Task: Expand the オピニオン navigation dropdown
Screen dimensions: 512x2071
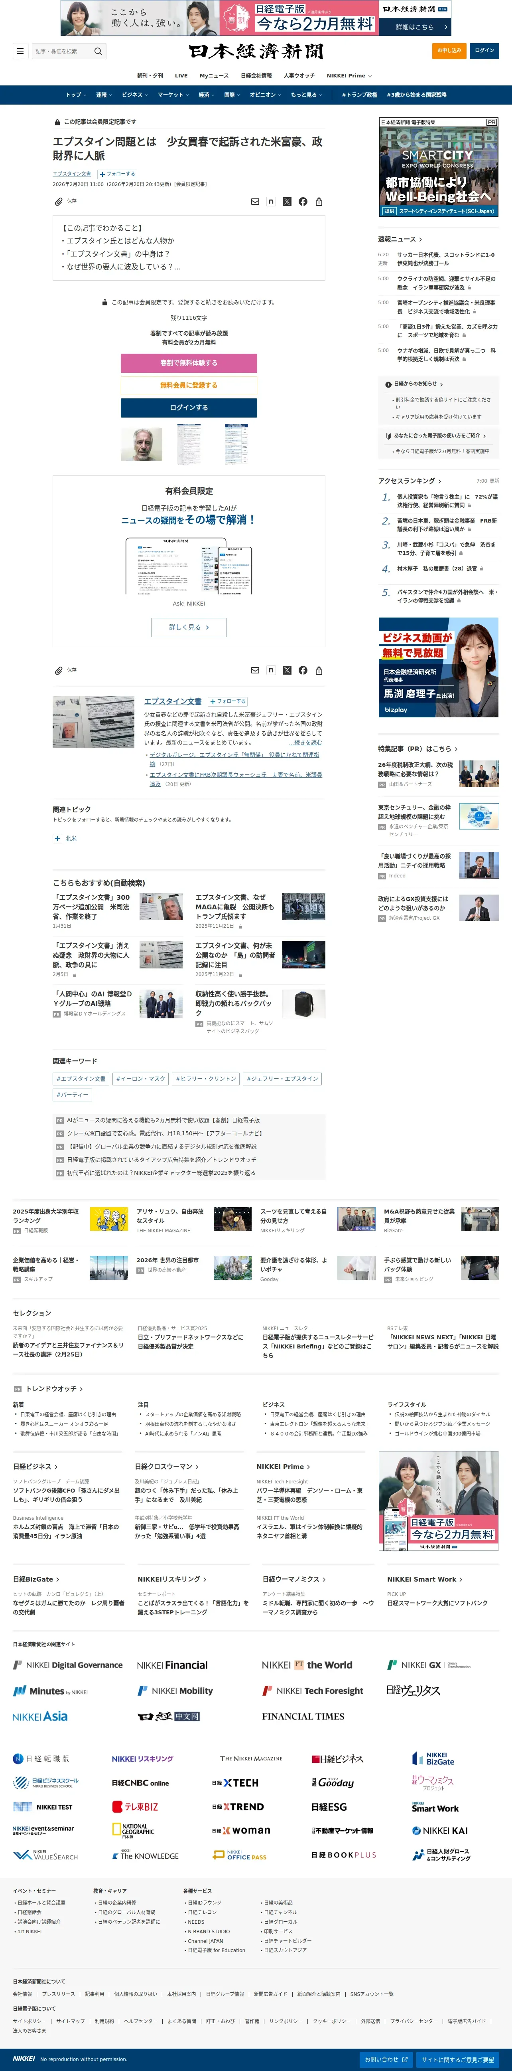Action: 266,95
